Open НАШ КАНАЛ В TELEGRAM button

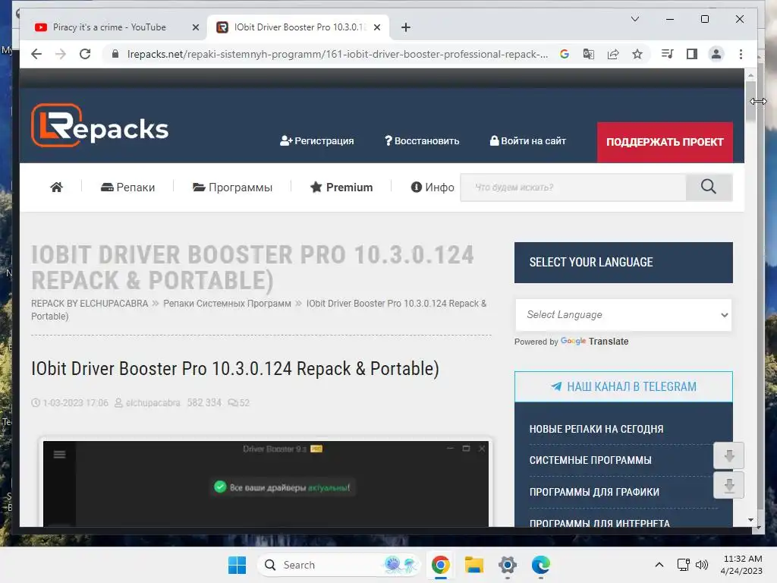624,386
